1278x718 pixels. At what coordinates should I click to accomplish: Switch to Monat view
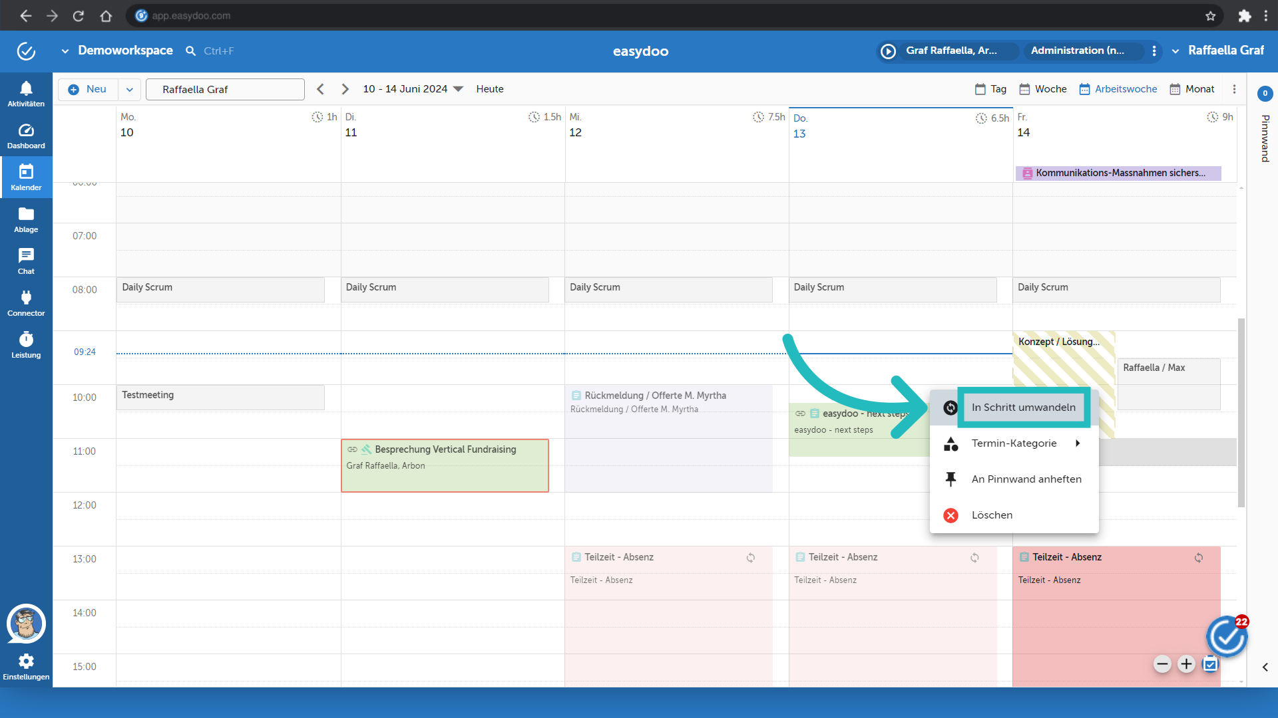tap(1192, 89)
